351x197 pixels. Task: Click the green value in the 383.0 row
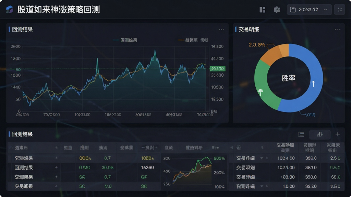coord(335,168)
